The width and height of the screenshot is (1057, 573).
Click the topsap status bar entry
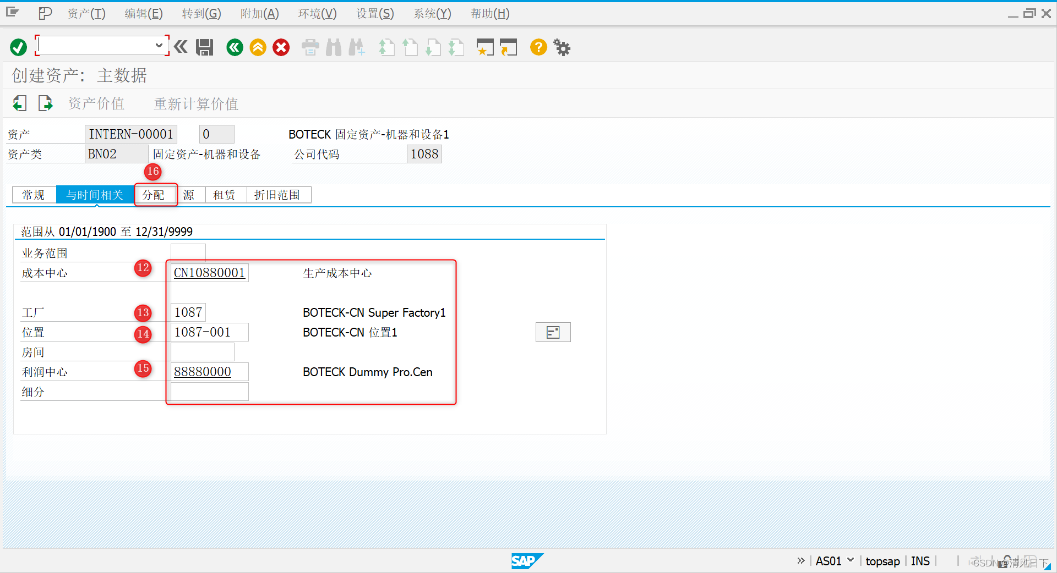click(882, 561)
